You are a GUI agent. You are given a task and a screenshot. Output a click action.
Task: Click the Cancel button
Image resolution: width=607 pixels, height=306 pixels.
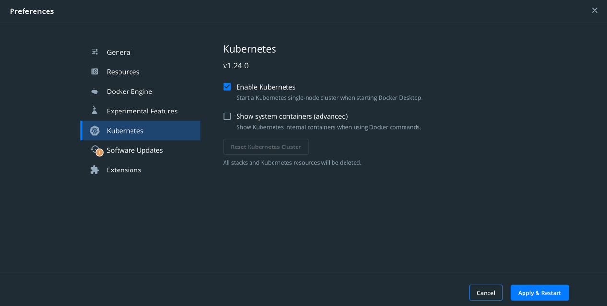point(486,293)
